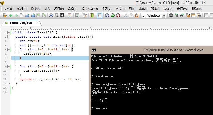Toggle column mode icon with green column
Image resolution: width=213 pixels, height=115 pixels.
click(92, 15)
